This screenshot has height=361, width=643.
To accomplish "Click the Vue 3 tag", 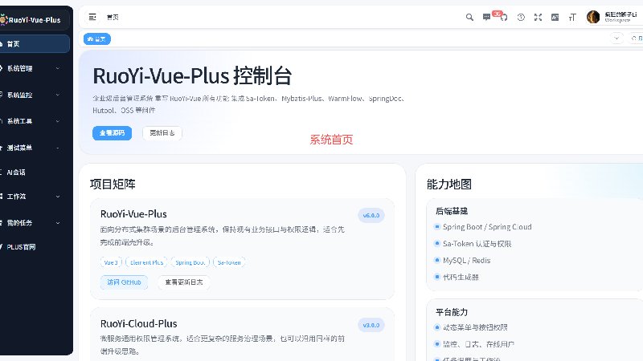I will tap(111, 262).
